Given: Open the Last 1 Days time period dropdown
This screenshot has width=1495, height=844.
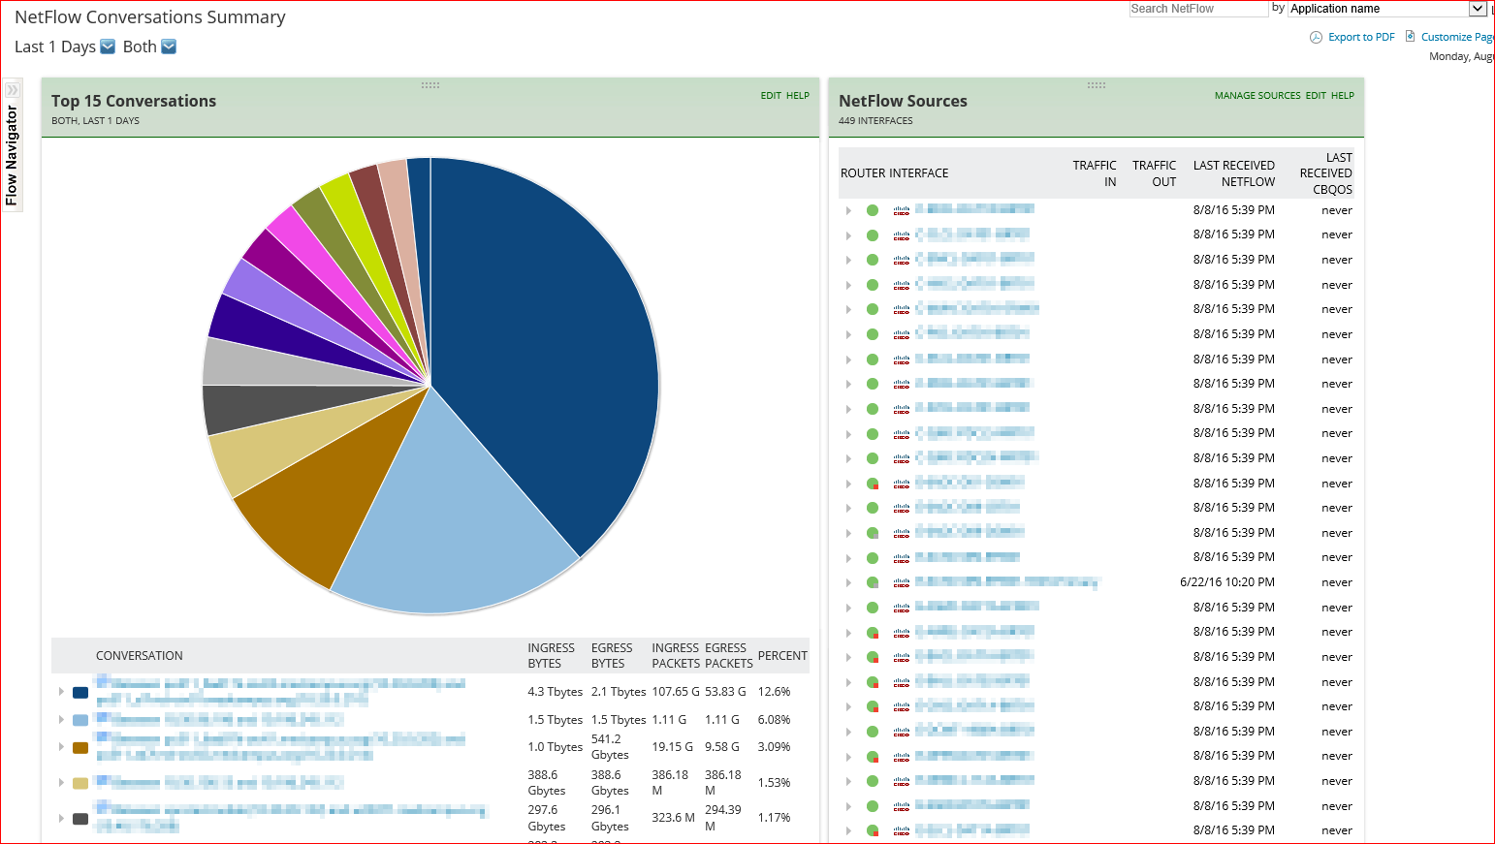Looking at the screenshot, I should (108, 47).
